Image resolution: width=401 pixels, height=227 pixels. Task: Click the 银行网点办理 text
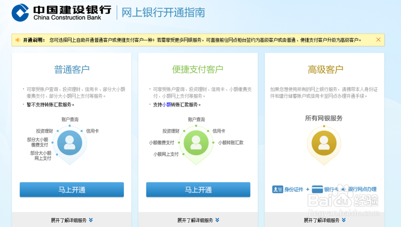363,189
